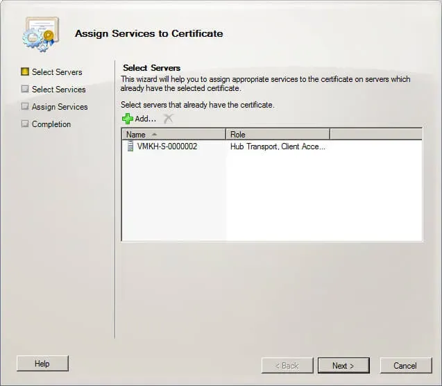Screen dimensions: 442x386
Task: Sort the list by Name column header
Action: (x=174, y=135)
